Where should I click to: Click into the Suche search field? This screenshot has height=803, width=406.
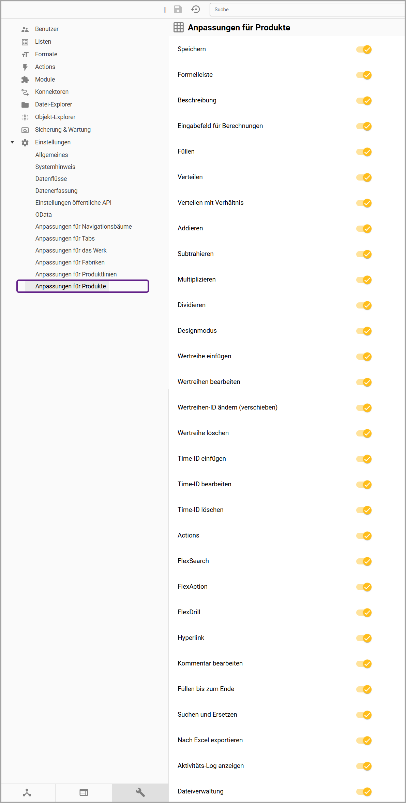(x=307, y=10)
